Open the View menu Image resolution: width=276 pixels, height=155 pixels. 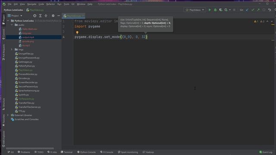pyautogui.click(x=22, y=4)
